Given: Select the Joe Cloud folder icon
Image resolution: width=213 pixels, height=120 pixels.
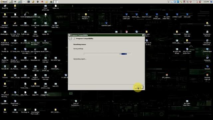Looking at the screenshot, I should tap(207, 24).
